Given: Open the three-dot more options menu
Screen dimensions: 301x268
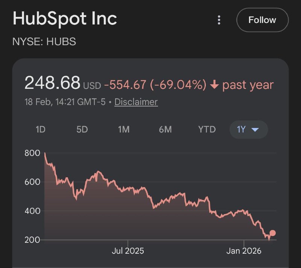Looking at the screenshot, I should click(x=219, y=20).
